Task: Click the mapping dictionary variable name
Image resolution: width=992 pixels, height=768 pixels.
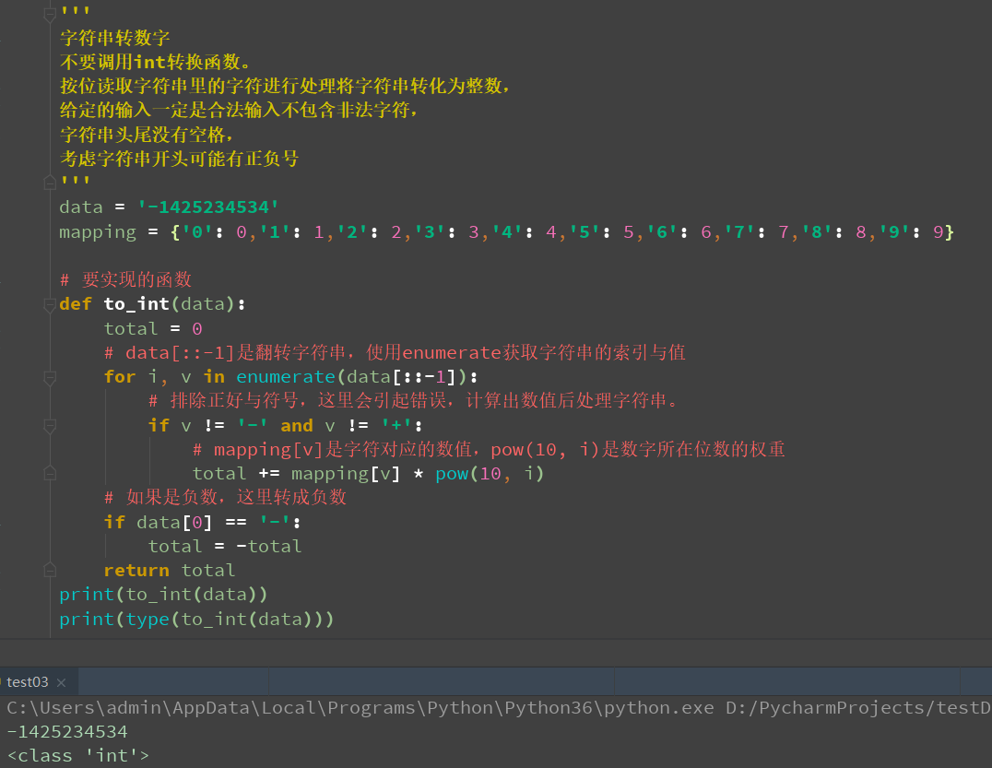Action: 98,232
